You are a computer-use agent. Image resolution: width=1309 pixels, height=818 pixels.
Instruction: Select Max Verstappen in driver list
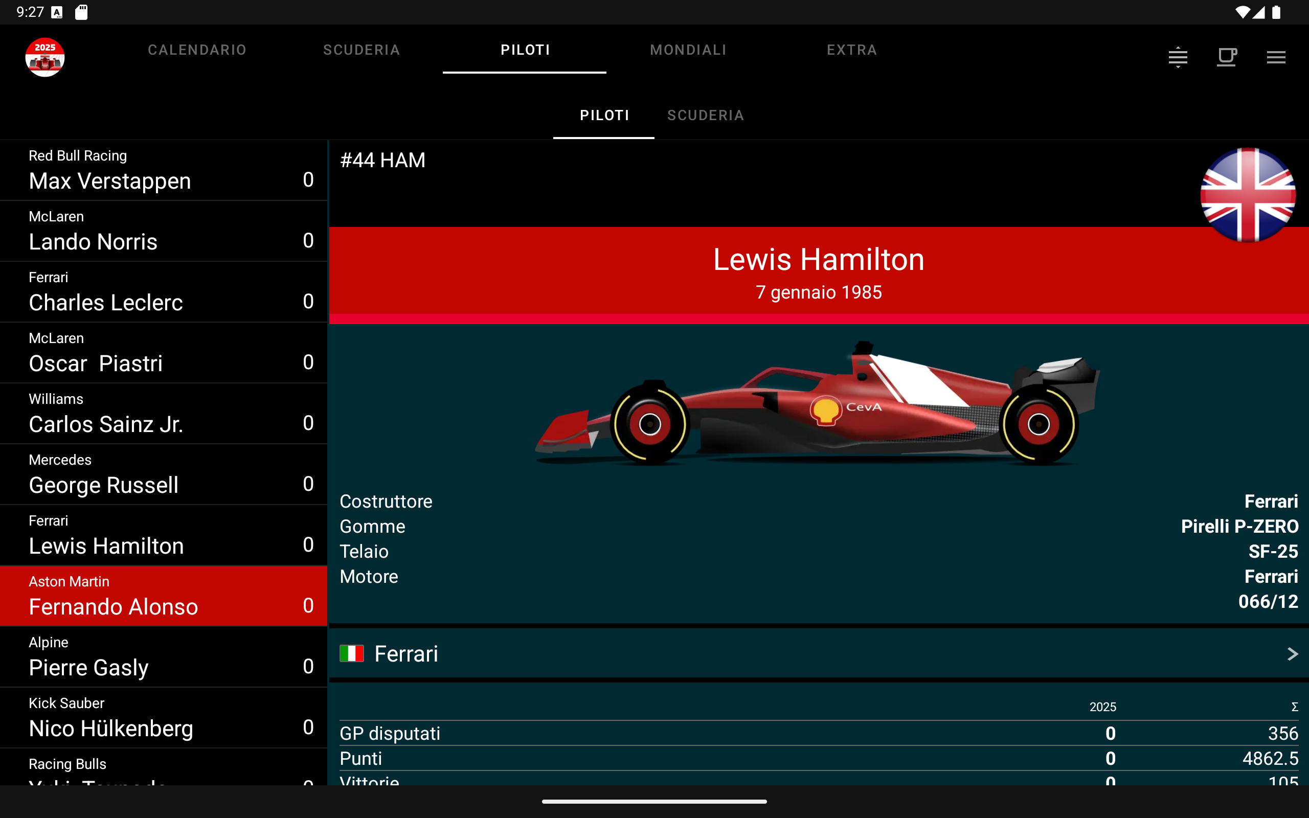[x=163, y=171]
